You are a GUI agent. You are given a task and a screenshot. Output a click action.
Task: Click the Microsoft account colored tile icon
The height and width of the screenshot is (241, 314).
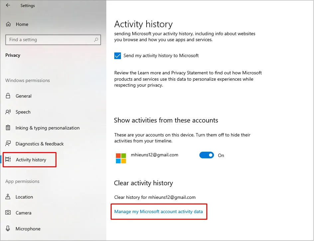pyautogui.click(x=121, y=158)
